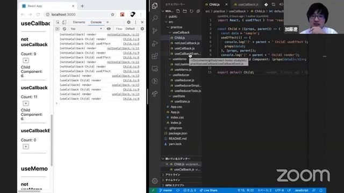Bookmark the page with star icon

tap(112, 14)
